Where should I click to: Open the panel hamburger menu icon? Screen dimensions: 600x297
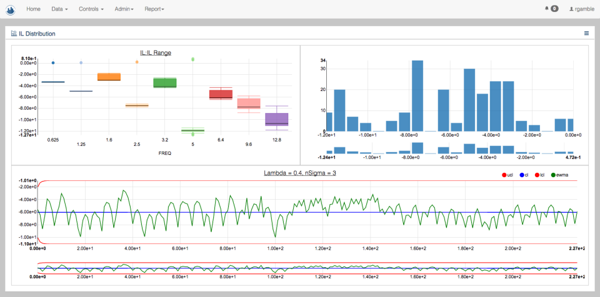click(586, 34)
